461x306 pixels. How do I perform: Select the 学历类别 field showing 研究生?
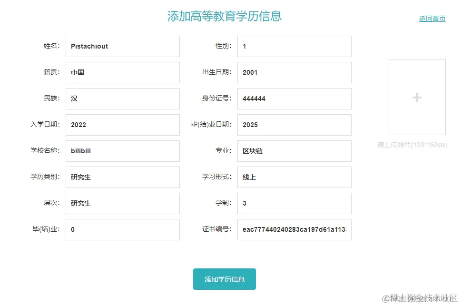click(122, 177)
